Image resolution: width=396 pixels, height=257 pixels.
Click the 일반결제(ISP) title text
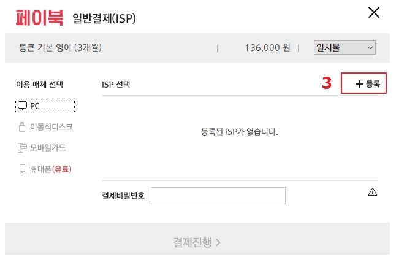104,18
